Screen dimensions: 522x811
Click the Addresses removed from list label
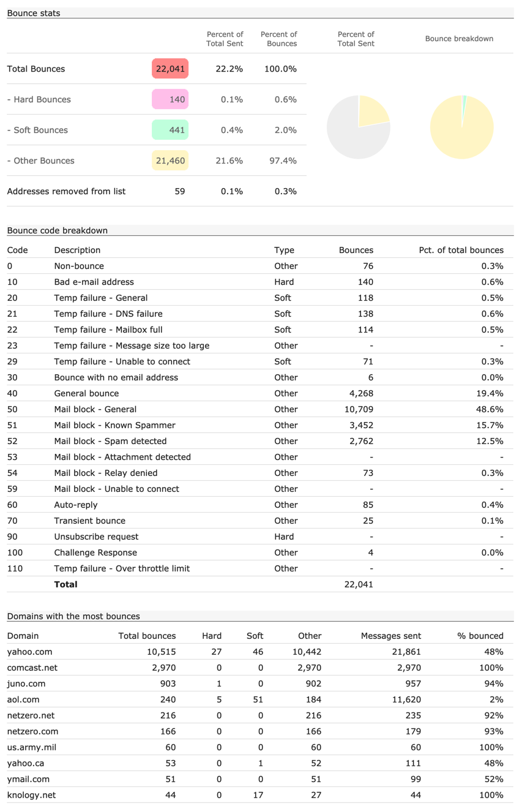(x=66, y=191)
